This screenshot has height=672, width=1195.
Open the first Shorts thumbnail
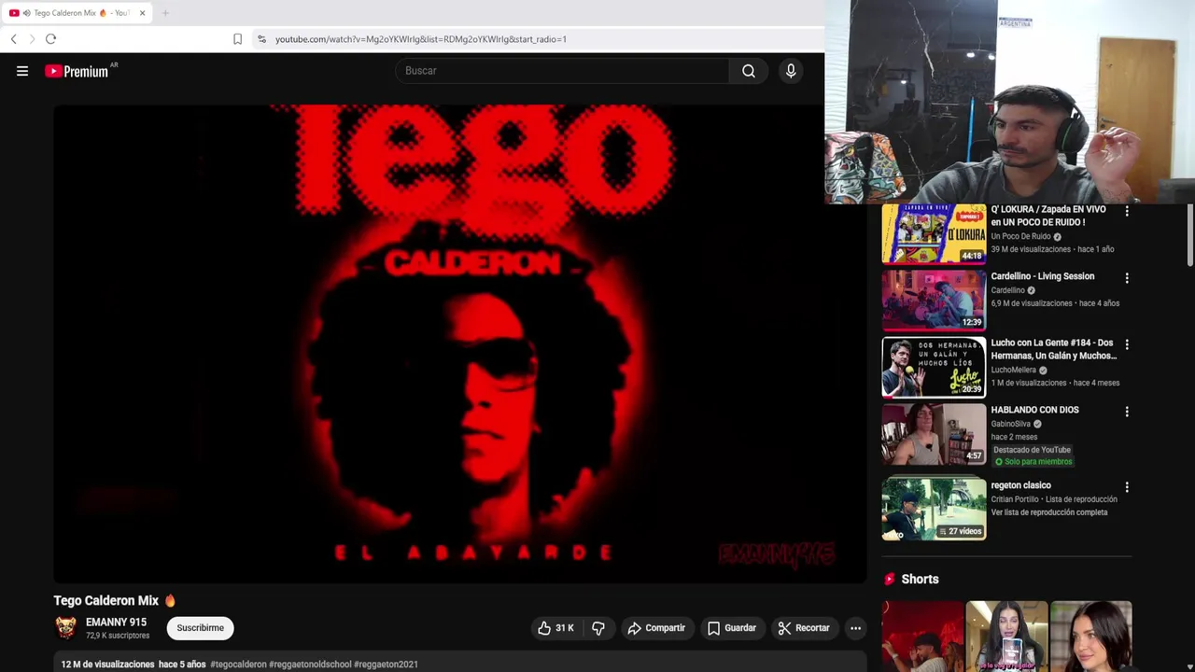(x=922, y=637)
